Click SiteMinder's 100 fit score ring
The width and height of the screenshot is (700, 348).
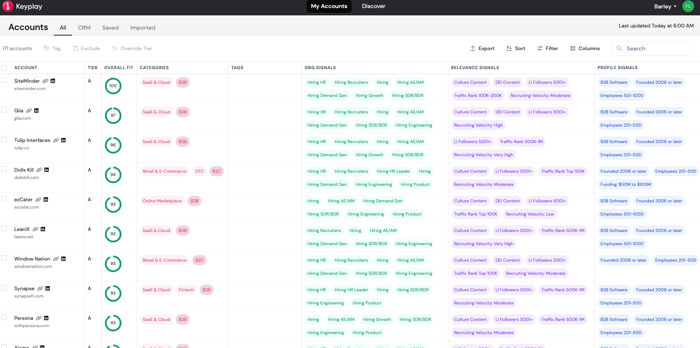[113, 86]
